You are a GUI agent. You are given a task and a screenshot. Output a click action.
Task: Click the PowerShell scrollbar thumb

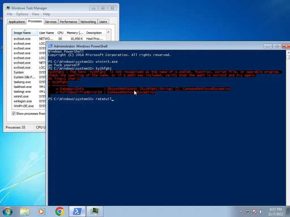tap(288, 57)
